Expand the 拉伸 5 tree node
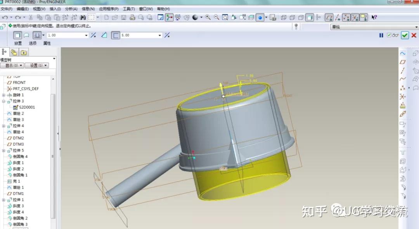This screenshot has width=419, height=229. (x=3, y=150)
